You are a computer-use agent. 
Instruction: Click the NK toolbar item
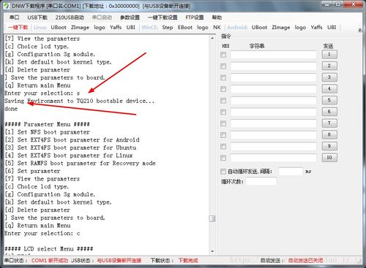click(x=217, y=27)
